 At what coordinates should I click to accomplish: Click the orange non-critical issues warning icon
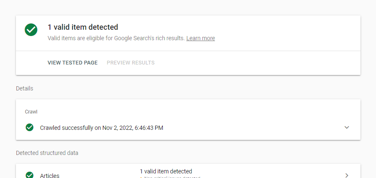click(141, 178)
